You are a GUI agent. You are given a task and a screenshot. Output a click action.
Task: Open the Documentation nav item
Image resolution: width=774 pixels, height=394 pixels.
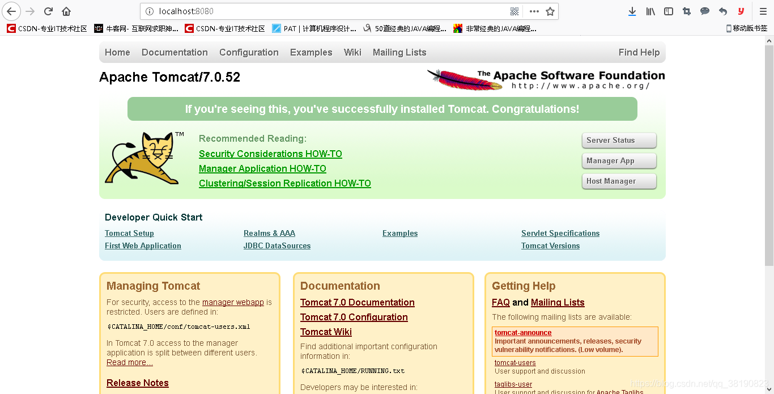pos(175,52)
